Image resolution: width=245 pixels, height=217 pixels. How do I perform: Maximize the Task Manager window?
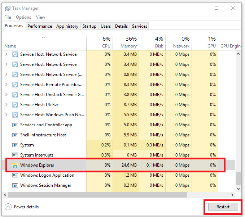point(216,8)
